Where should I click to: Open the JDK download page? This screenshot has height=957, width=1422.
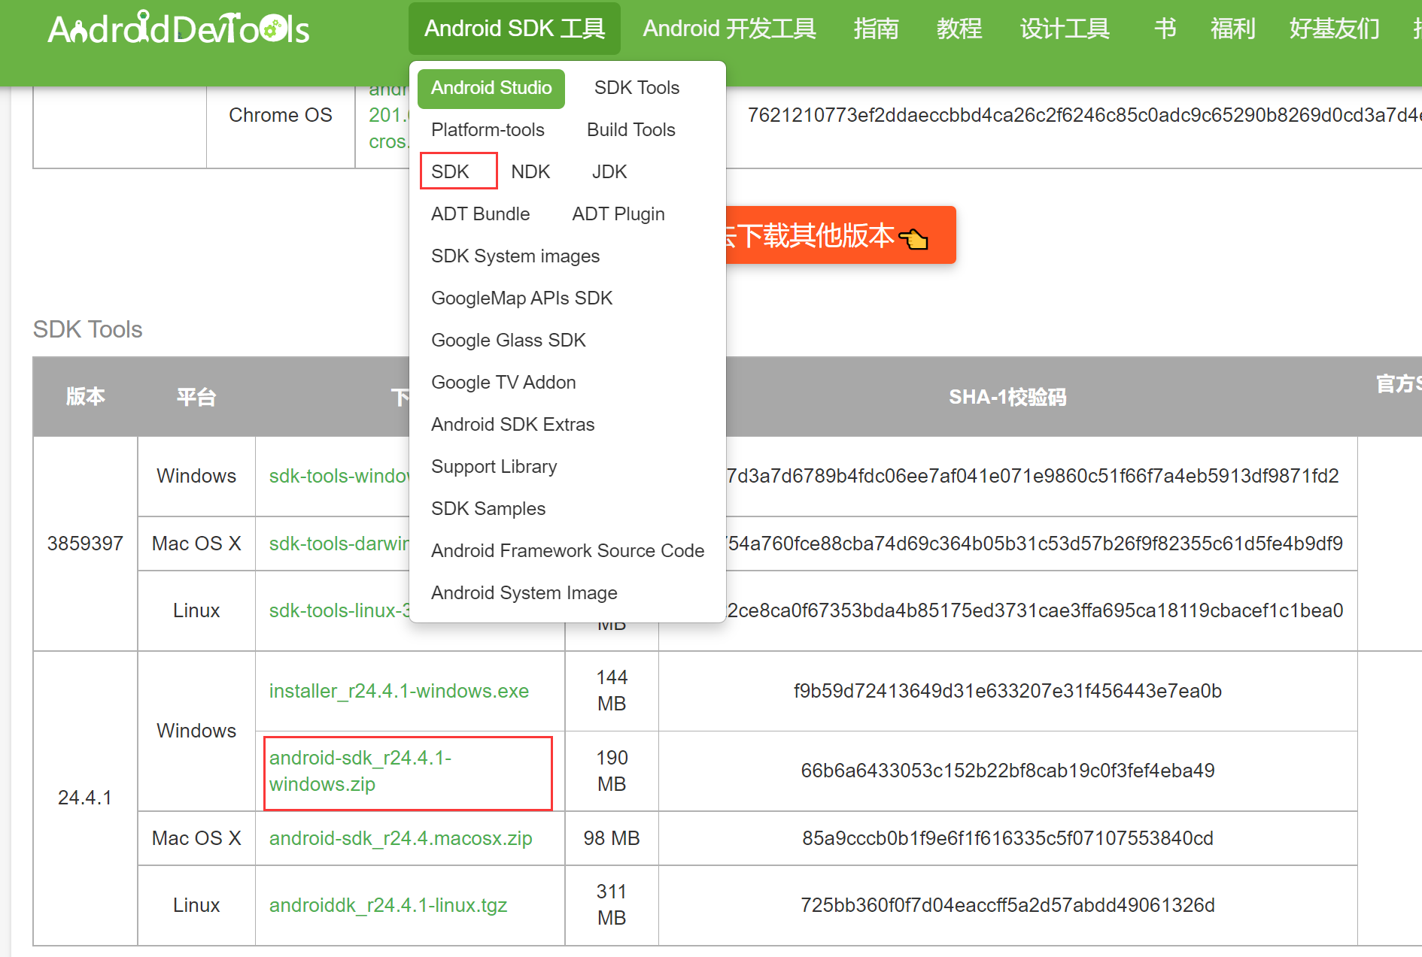(609, 171)
